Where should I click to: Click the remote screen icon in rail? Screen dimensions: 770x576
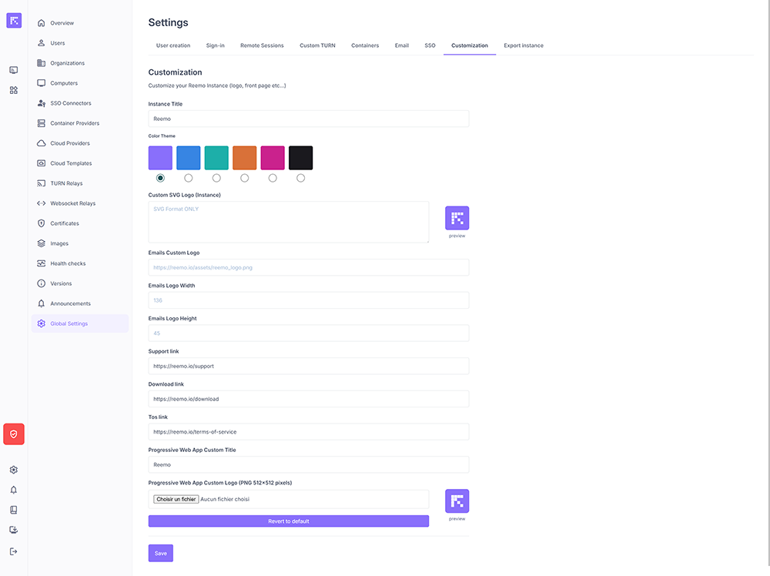click(14, 70)
